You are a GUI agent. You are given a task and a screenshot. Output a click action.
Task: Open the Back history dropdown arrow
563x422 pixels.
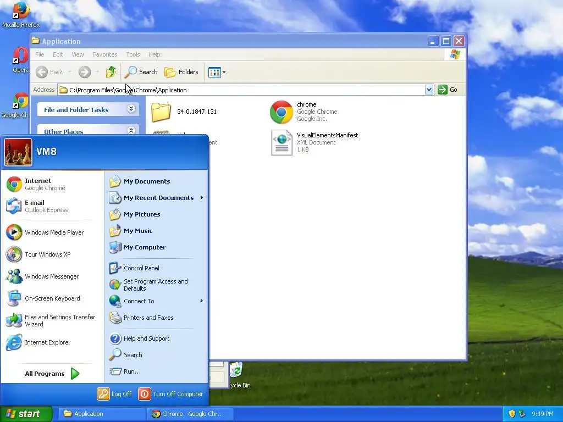tap(70, 72)
